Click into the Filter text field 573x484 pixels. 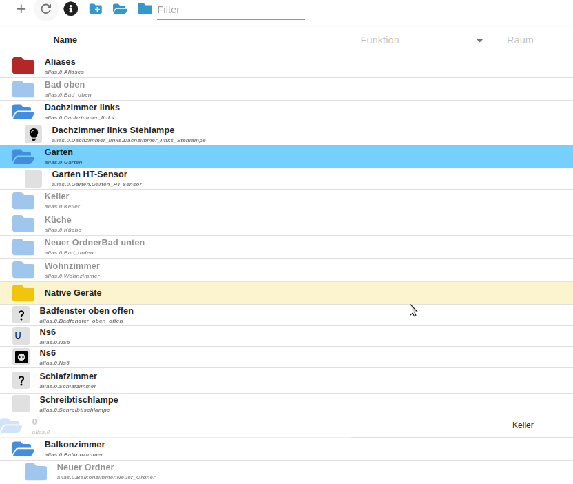click(x=230, y=10)
